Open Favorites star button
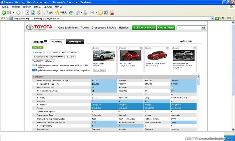The height and width of the screenshot is (141, 235). click(61, 13)
